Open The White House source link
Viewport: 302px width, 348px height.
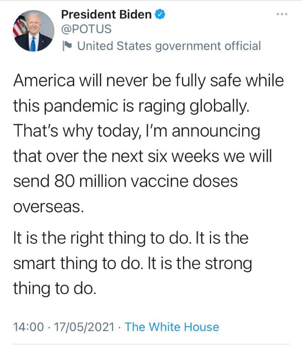pyautogui.click(x=172, y=327)
